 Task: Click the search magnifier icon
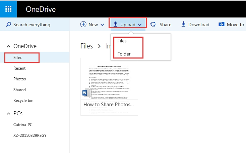coord(8,25)
